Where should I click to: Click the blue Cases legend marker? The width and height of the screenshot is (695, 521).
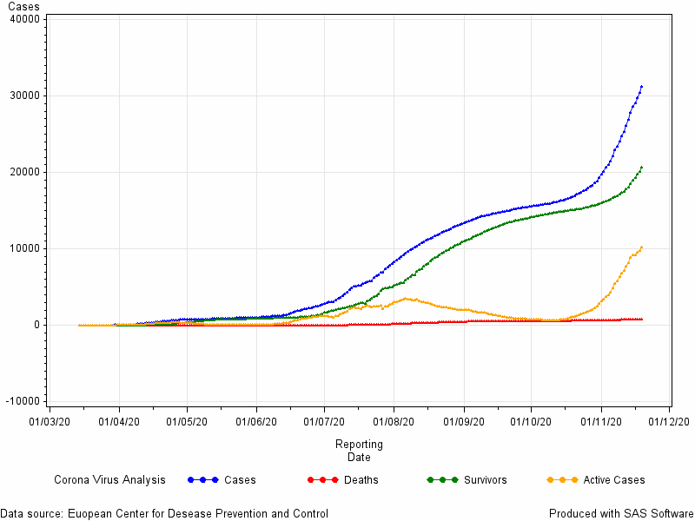tap(203, 480)
